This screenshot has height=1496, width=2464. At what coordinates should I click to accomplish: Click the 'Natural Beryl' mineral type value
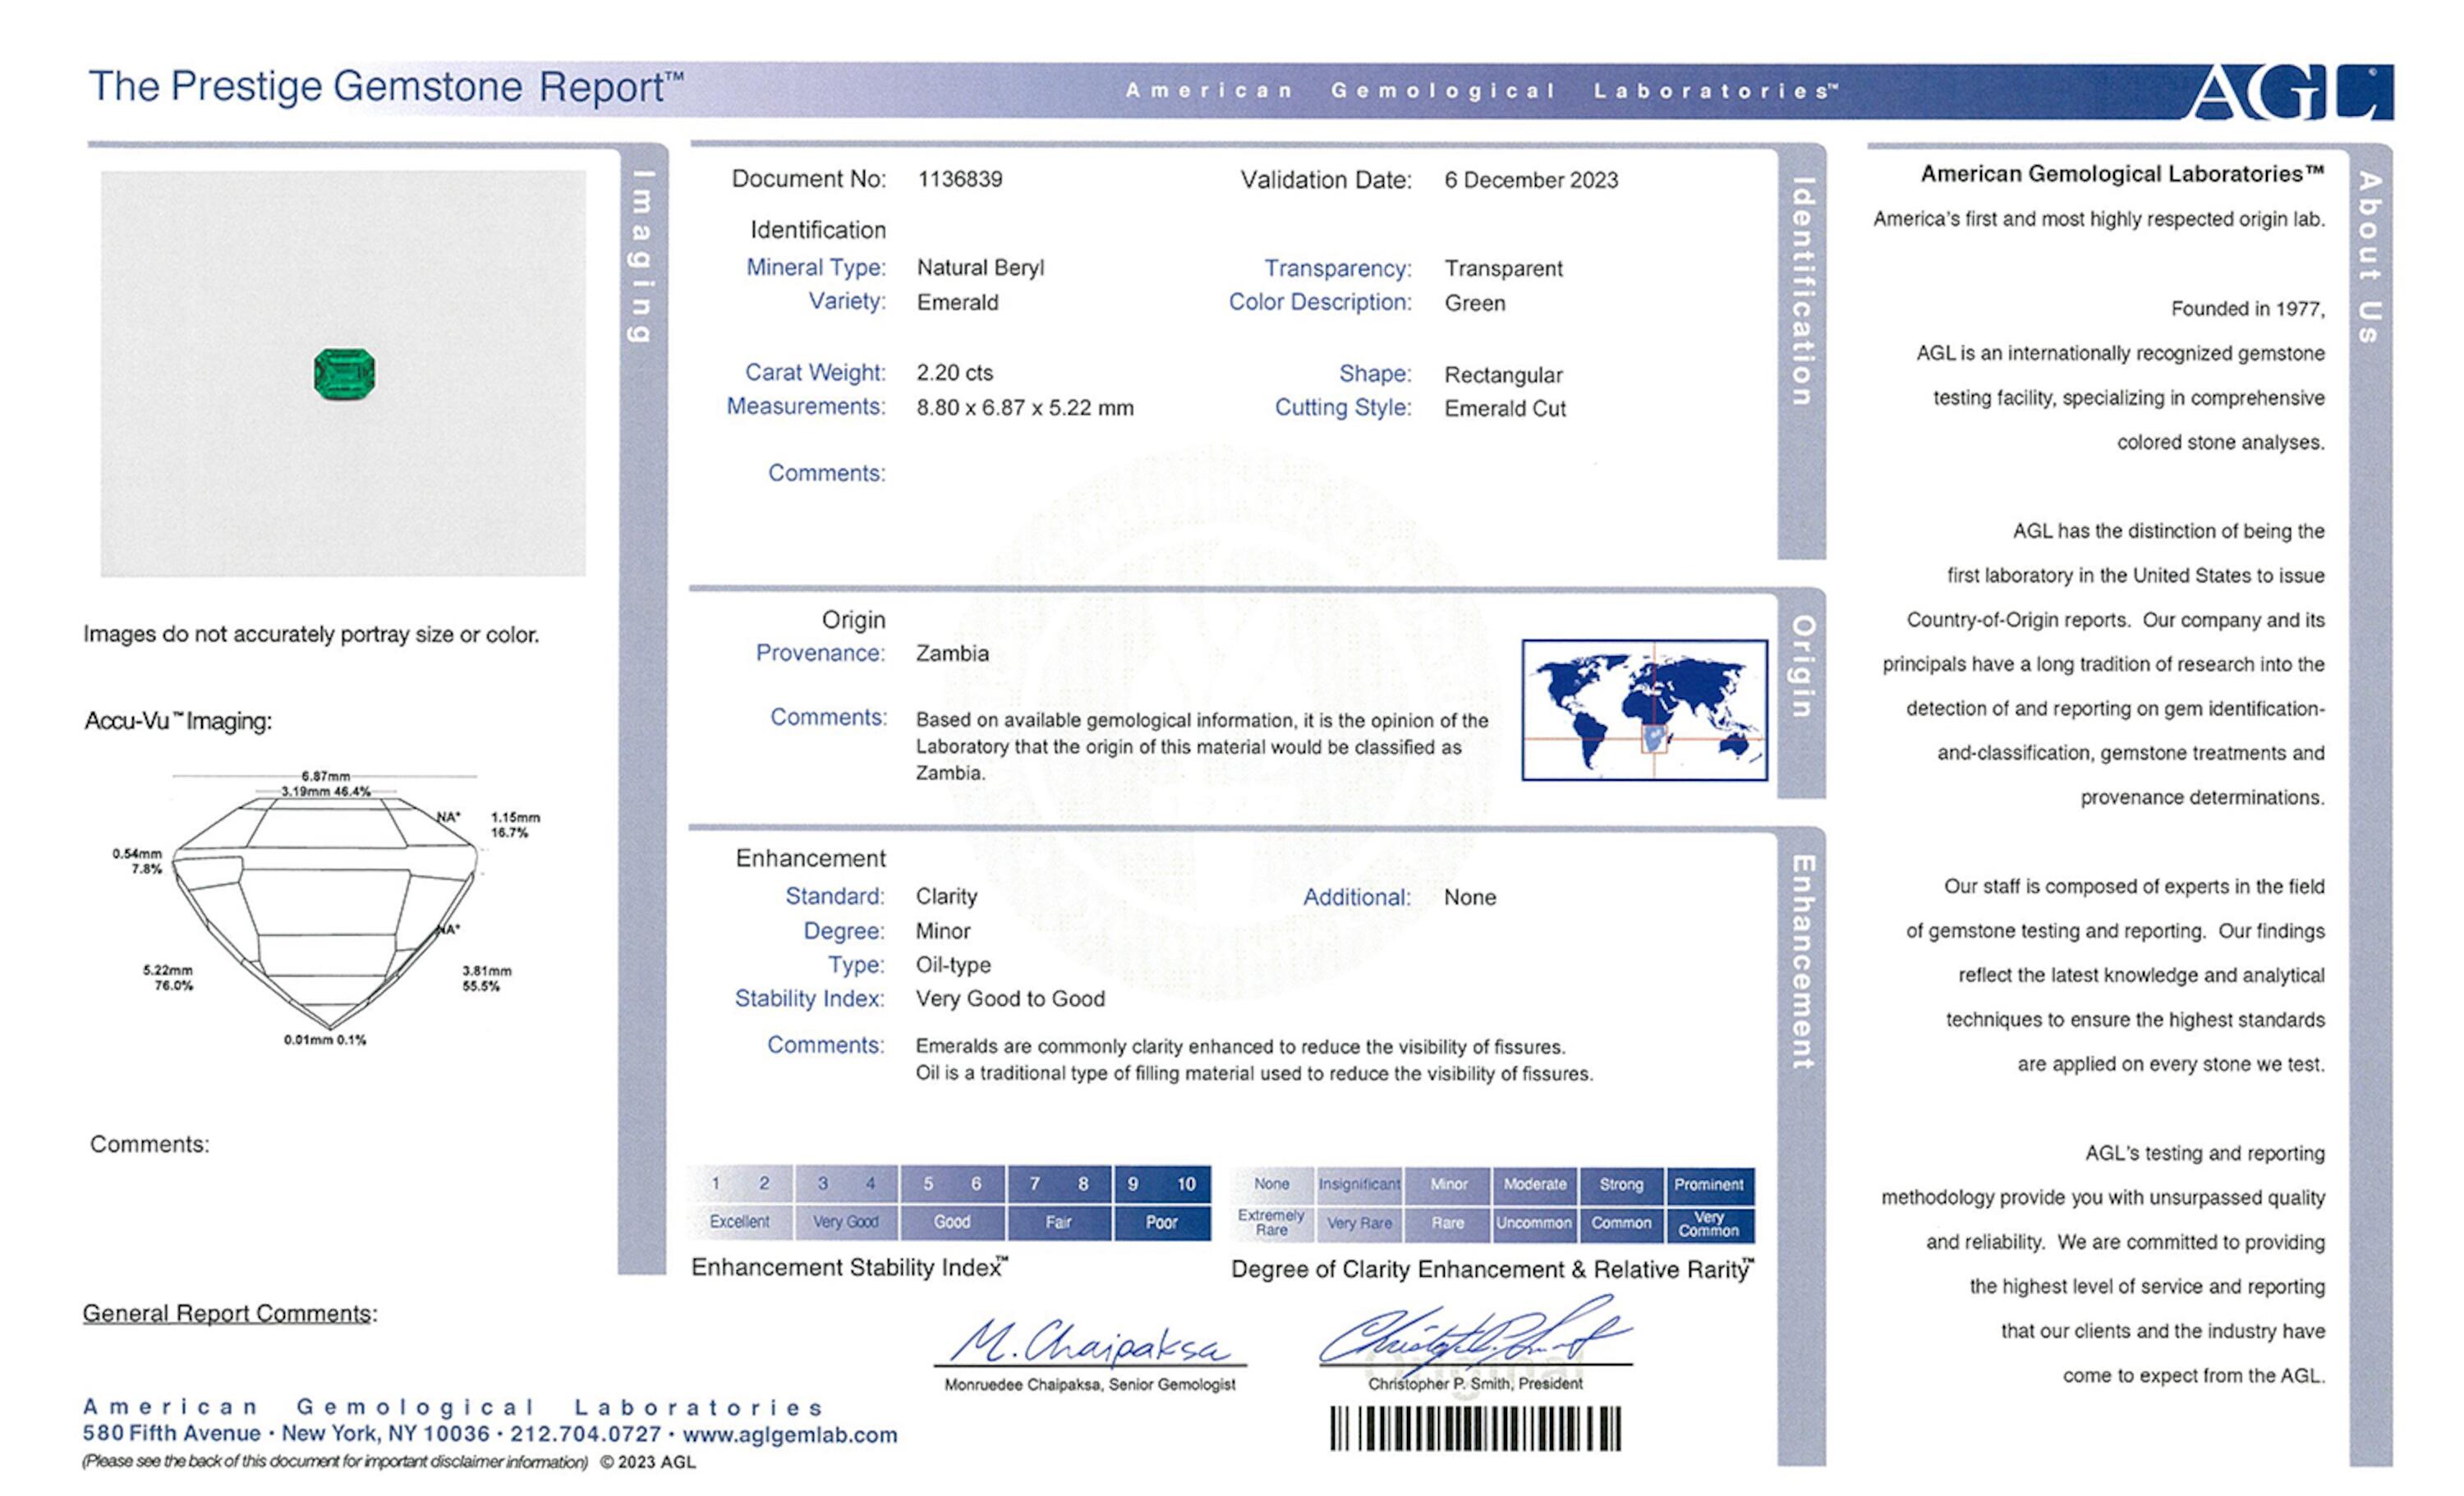[x=980, y=268]
